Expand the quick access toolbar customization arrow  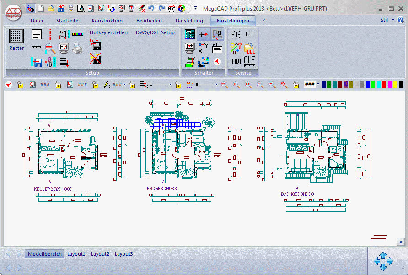pyautogui.click(x=196, y=8)
